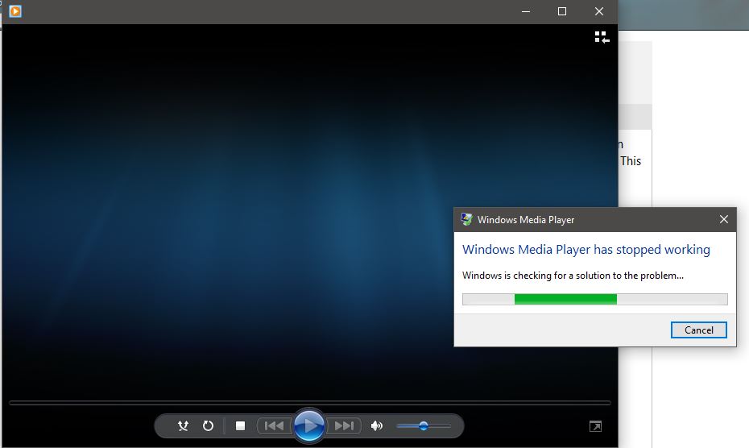749x448 pixels.
Task: Turn shuffle on in Media Player
Action: click(x=183, y=425)
